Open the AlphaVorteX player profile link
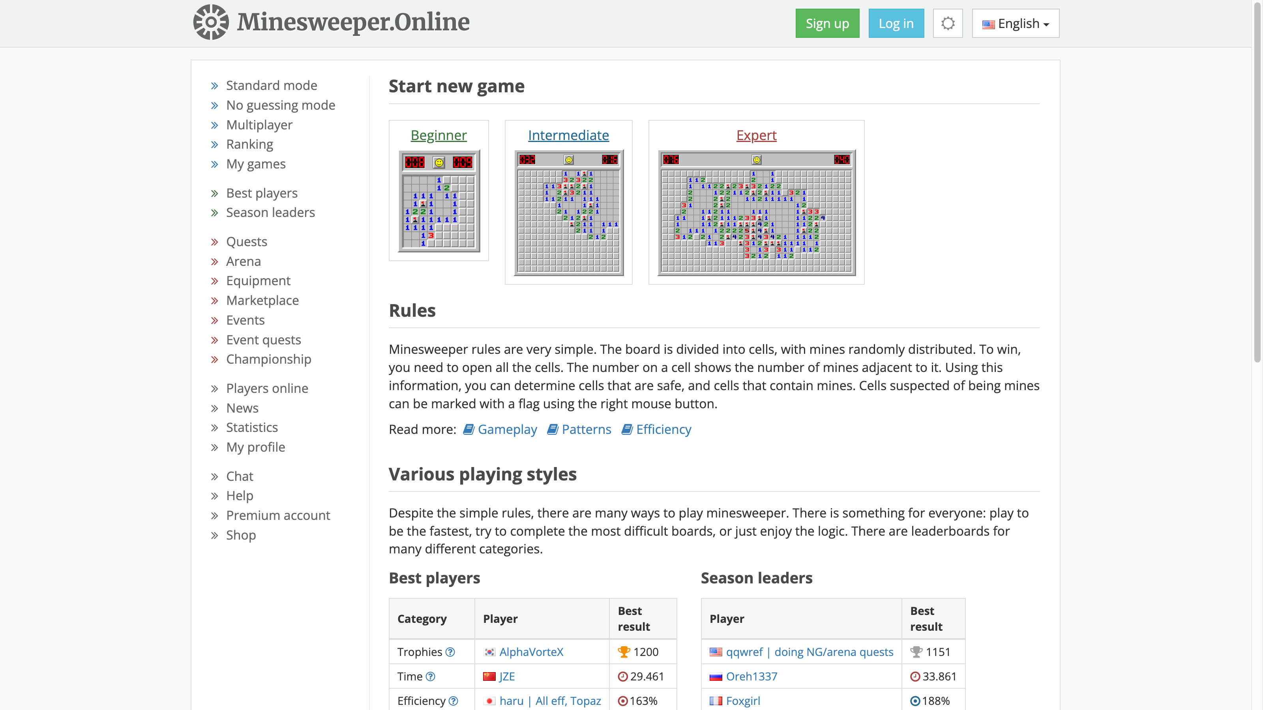1263x710 pixels. 532,652
